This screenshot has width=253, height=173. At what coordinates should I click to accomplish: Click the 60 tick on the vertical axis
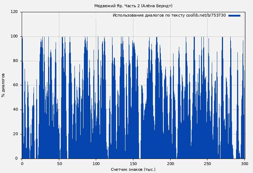pyautogui.click(x=14, y=85)
